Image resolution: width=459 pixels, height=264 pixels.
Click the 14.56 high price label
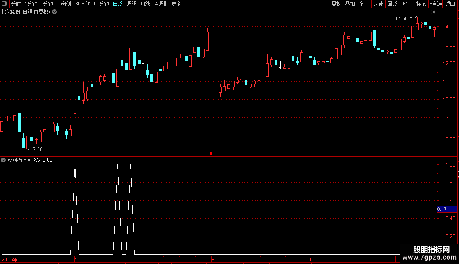click(x=401, y=19)
